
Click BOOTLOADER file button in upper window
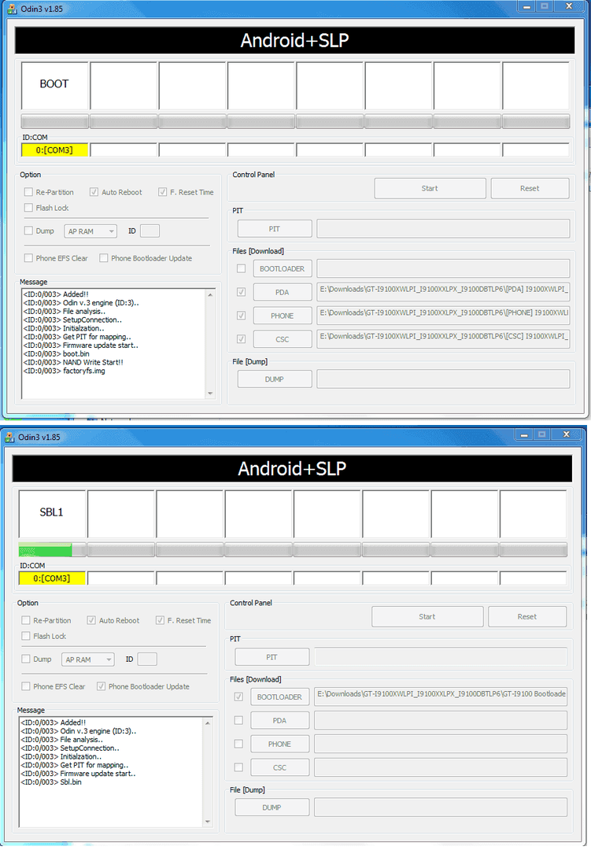click(282, 268)
